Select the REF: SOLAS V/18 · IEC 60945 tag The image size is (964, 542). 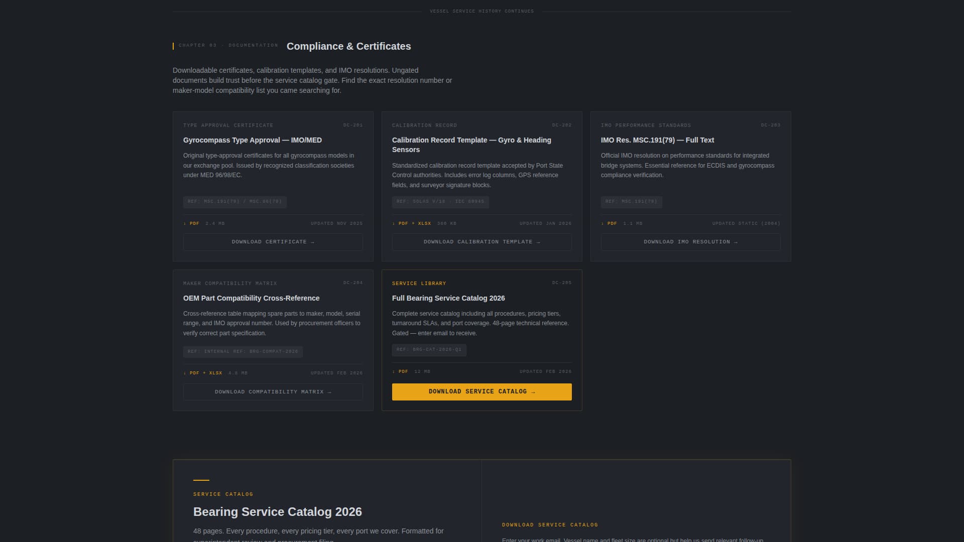[440, 202]
